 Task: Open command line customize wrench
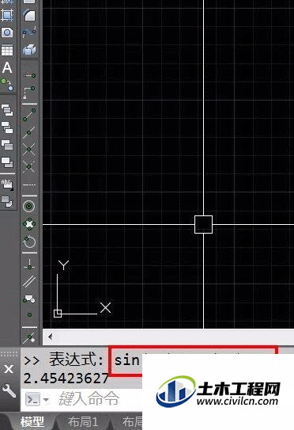pyautogui.click(x=9, y=390)
